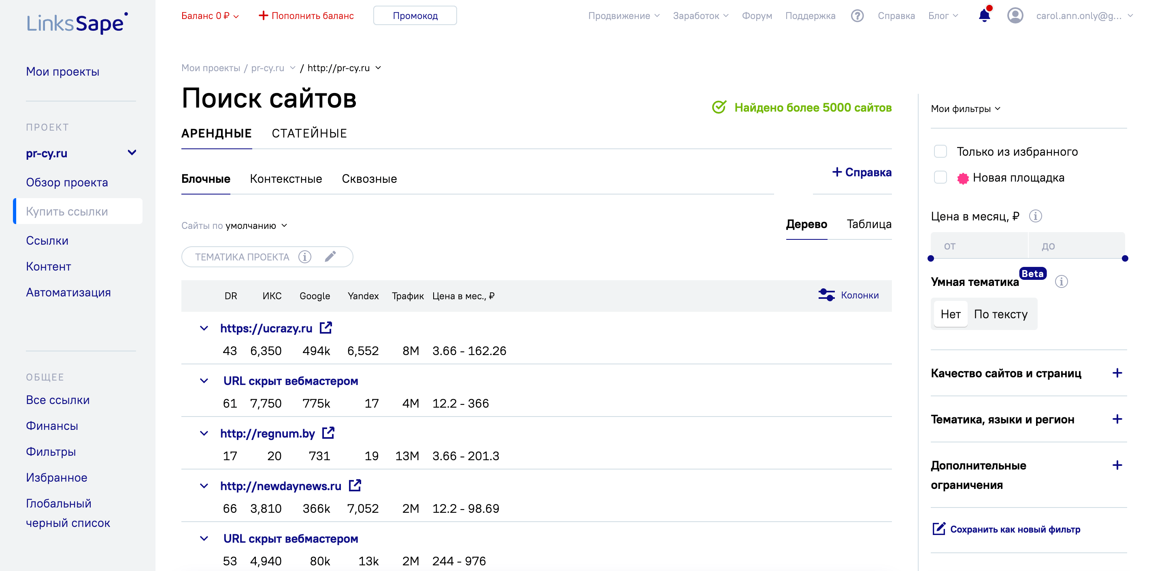Click the LinksSape logo
Screen dimensions: 1166x571
[77, 23]
